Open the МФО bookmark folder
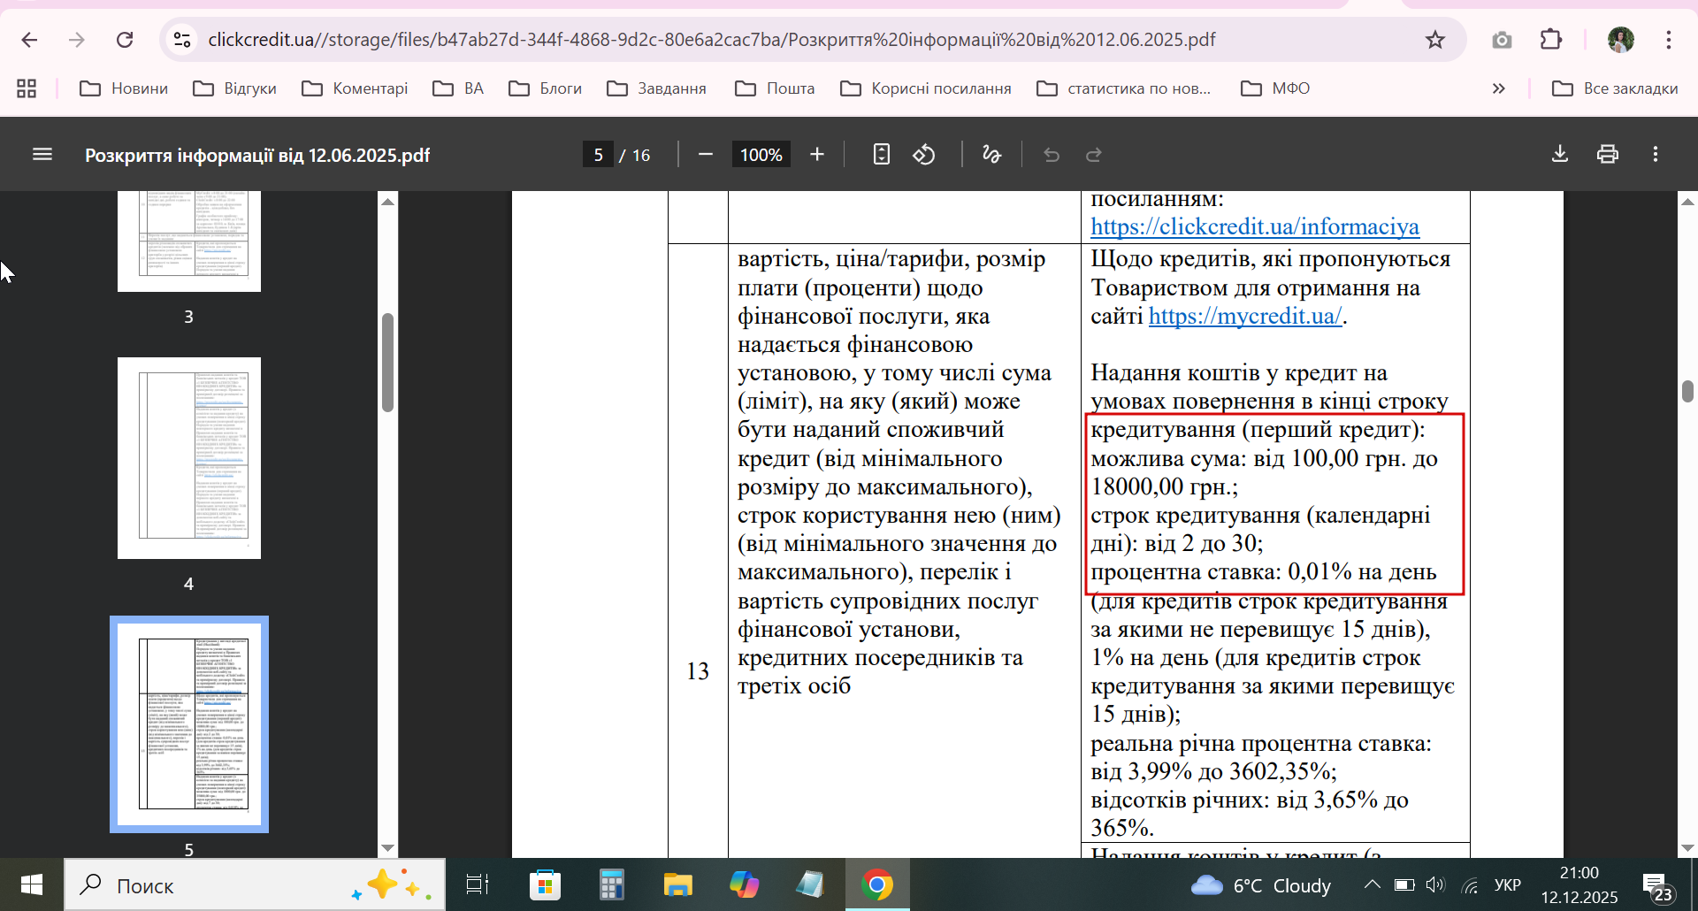1698x911 pixels. pos(1275,88)
